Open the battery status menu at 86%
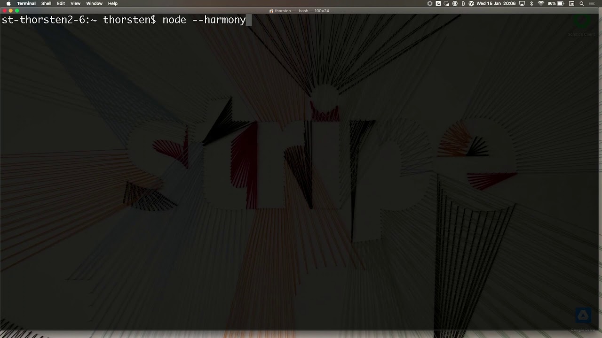This screenshot has height=338, width=602. pos(556,3)
